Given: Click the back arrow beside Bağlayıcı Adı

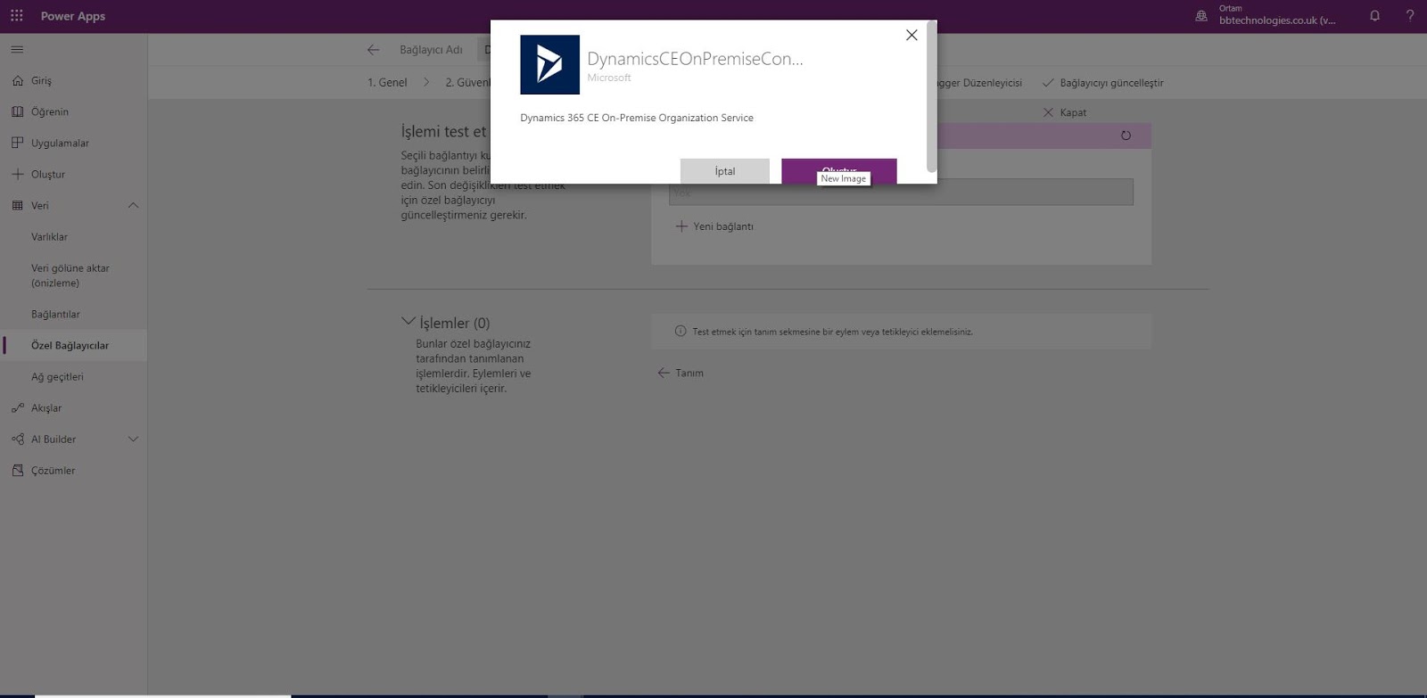Looking at the screenshot, I should [x=373, y=50].
